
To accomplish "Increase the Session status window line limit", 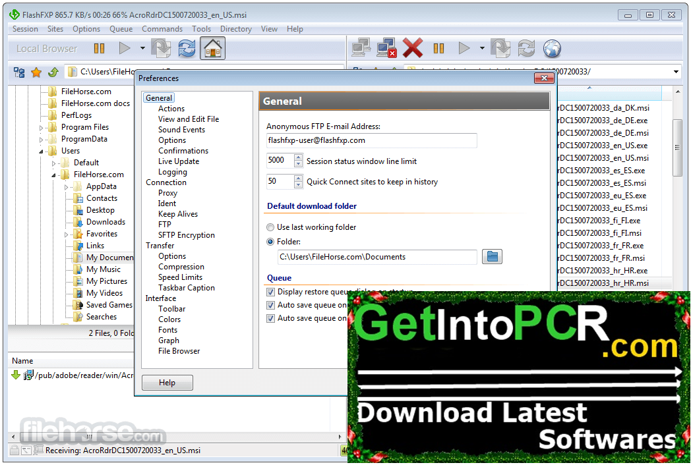I will (298, 157).
